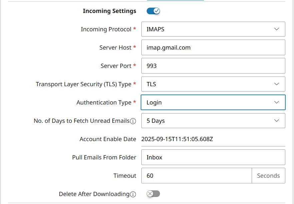Click info icon beside Fetch Unread Emails label
294x204 pixels.
pos(133,121)
